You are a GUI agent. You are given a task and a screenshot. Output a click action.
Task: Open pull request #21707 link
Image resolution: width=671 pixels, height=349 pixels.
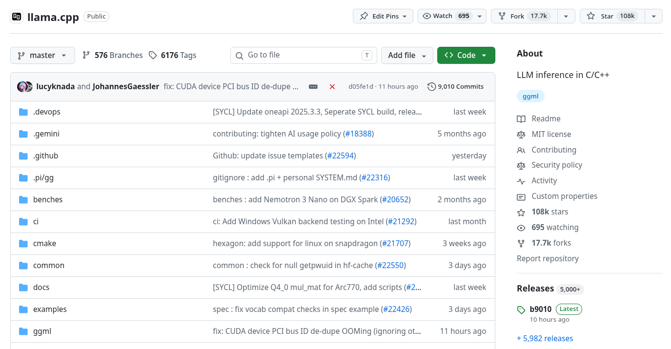coord(395,244)
